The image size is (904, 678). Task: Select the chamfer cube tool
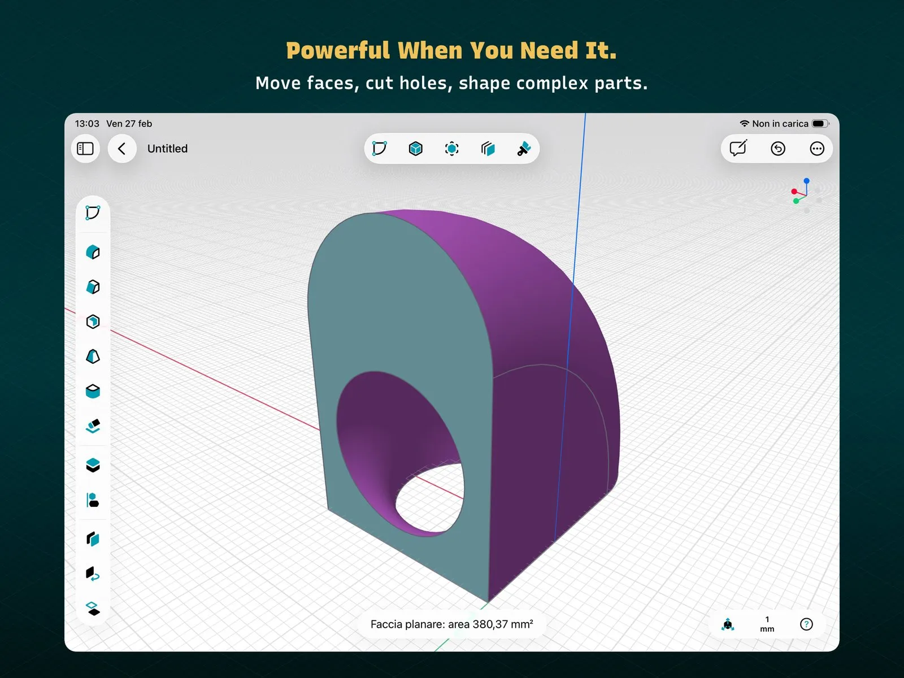coord(93,287)
